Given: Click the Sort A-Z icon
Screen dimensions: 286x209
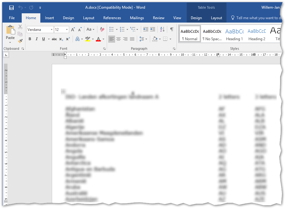Looking at the screenshot, I should click(x=162, y=29).
